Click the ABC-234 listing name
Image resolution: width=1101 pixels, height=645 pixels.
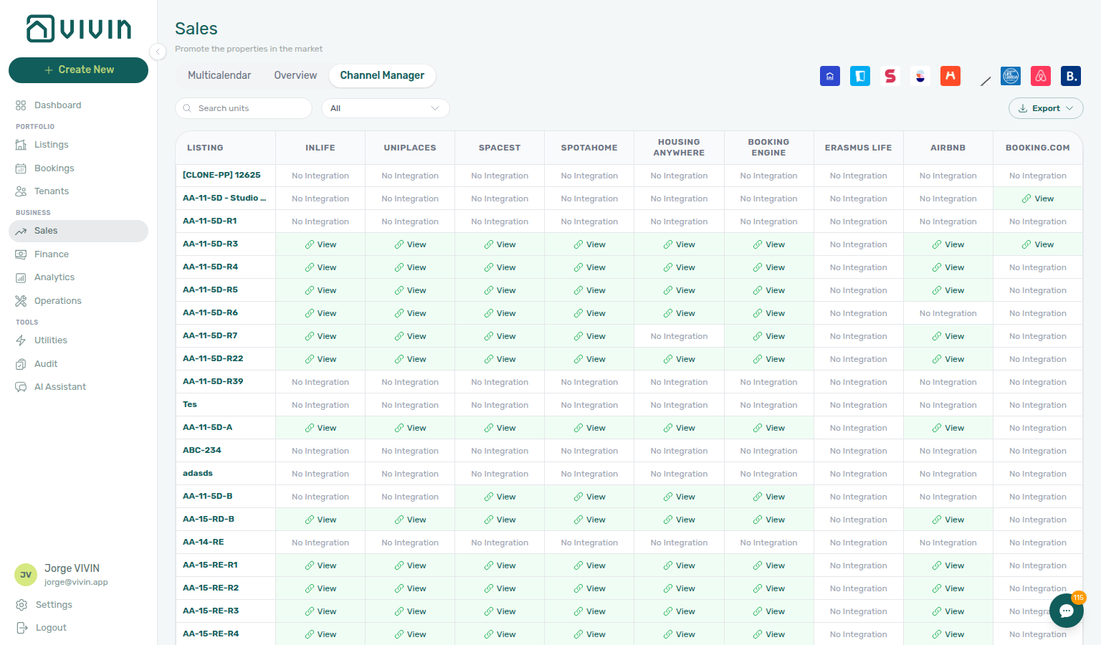(202, 450)
